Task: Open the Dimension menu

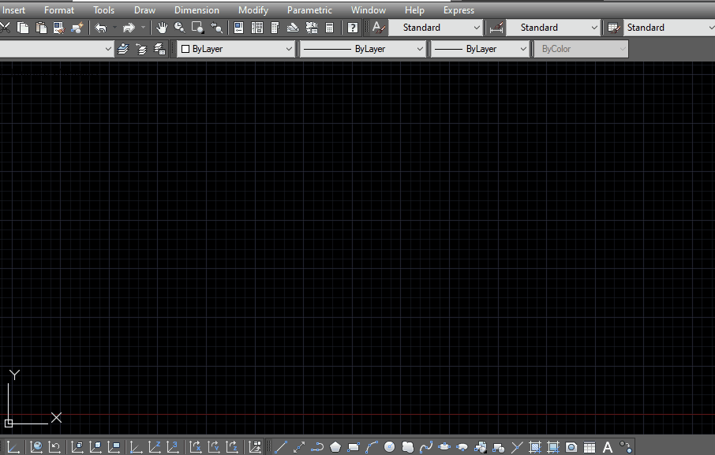Action: [x=197, y=10]
